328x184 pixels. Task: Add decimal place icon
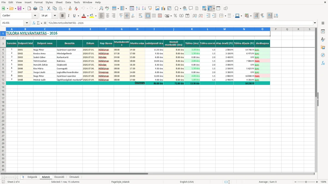[195, 16]
